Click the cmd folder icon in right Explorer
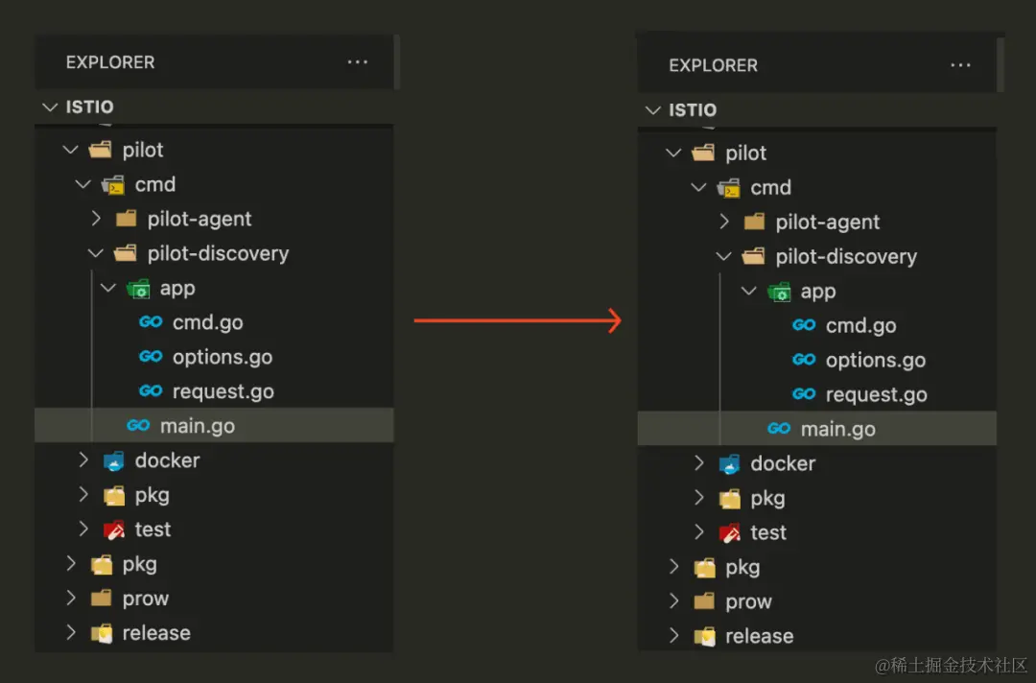The width and height of the screenshot is (1036, 683). (x=728, y=188)
